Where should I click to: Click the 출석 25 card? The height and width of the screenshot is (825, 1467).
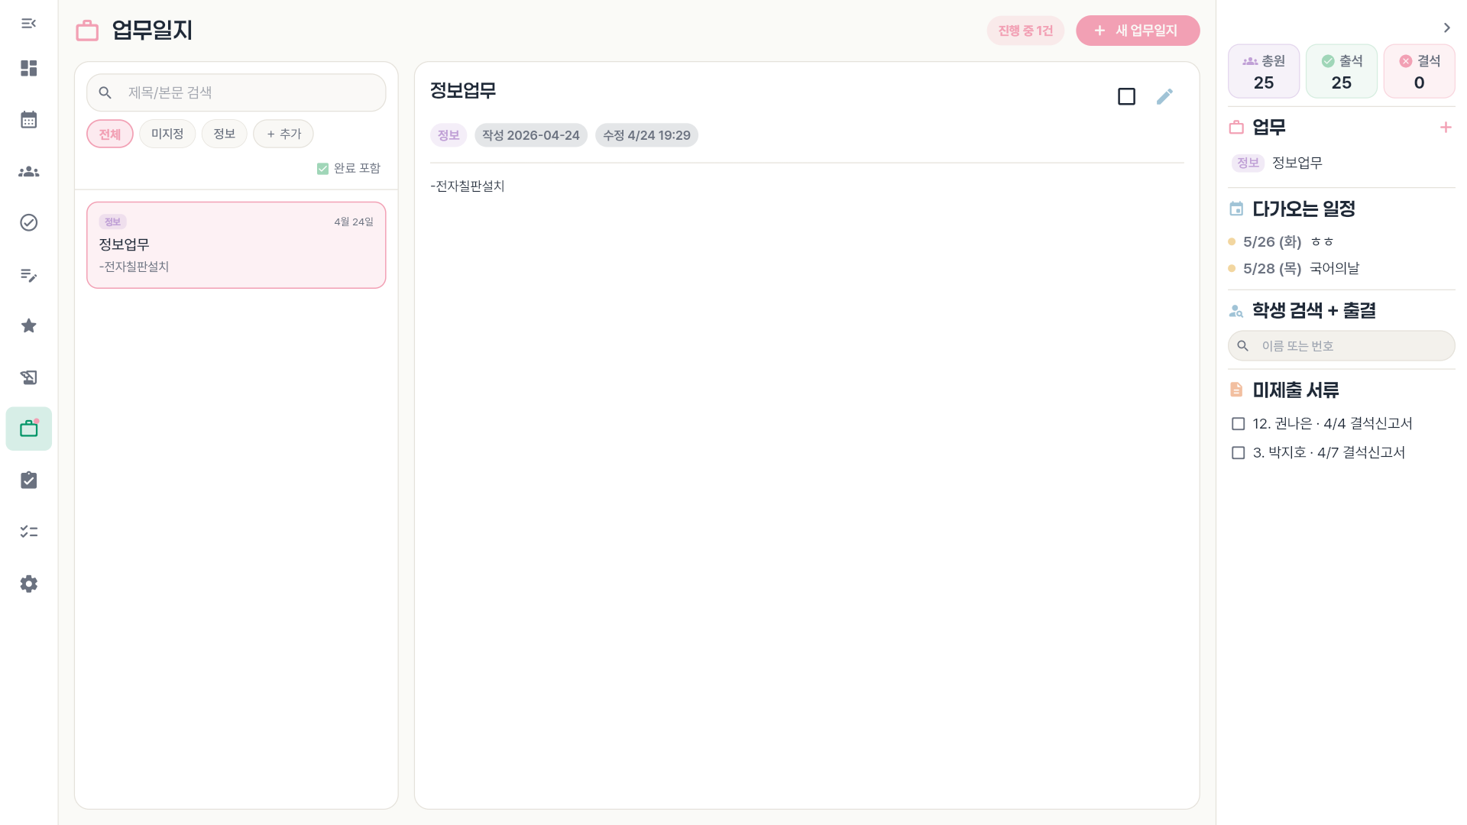(x=1342, y=71)
